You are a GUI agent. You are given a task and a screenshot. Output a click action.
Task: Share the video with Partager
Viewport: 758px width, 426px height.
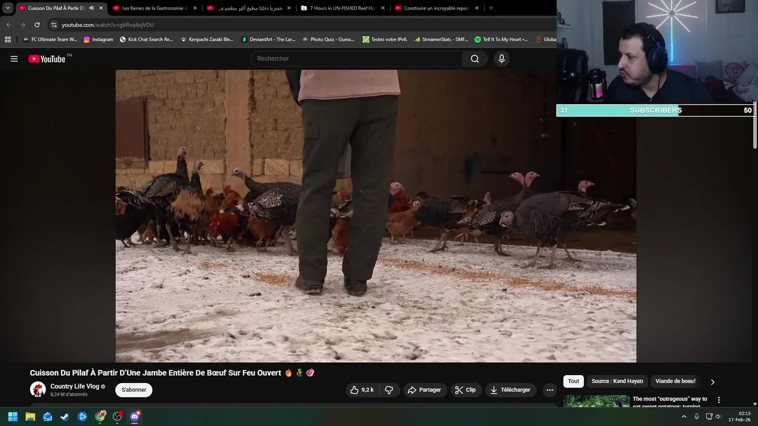pyautogui.click(x=425, y=390)
